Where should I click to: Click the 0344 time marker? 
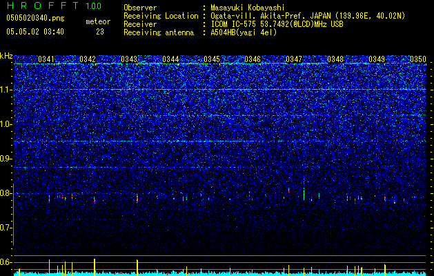[170, 59]
